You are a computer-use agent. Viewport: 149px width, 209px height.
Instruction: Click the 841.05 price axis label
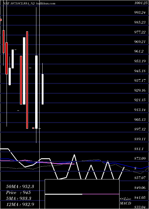(140, 197)
